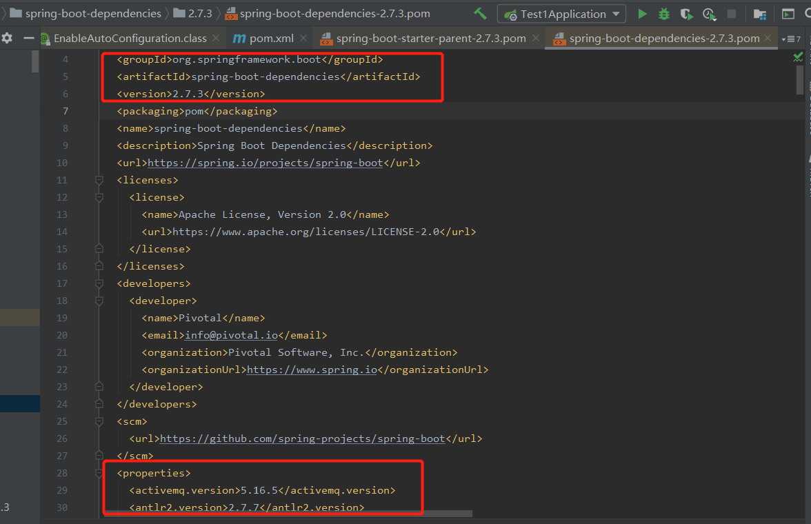Open spring-boot-starter-parent-2.7.3.pom tab
This screenshot has width=811, height=524.
click(x=430, y=39)
